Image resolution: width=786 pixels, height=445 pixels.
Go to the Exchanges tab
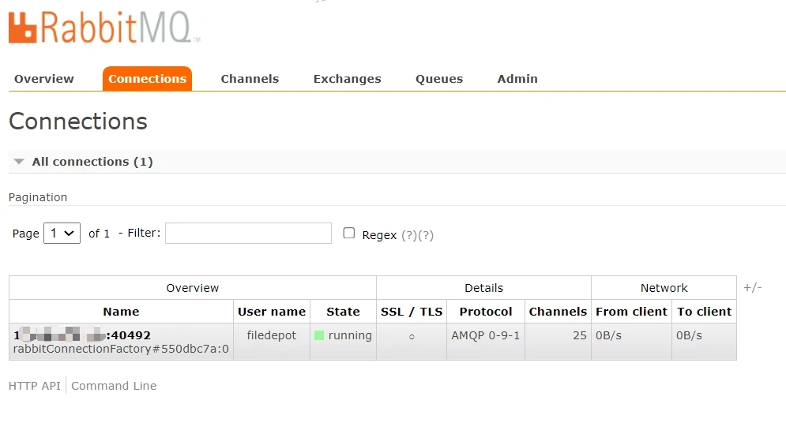[x=347, y=79]
